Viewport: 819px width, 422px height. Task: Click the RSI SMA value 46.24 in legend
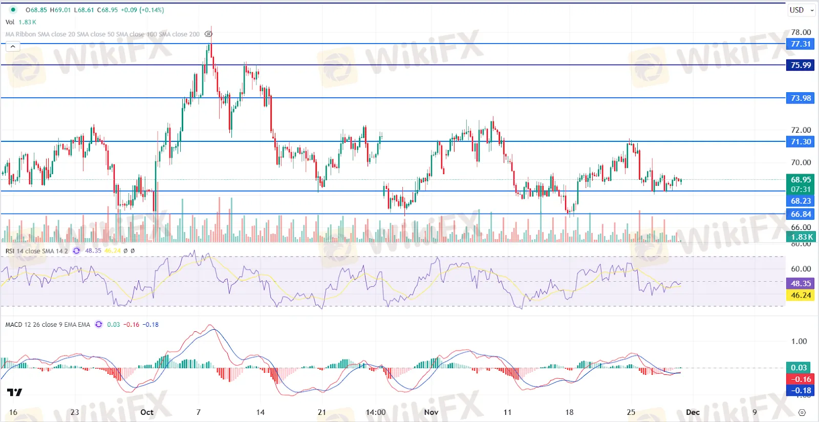tap(113, 251)
